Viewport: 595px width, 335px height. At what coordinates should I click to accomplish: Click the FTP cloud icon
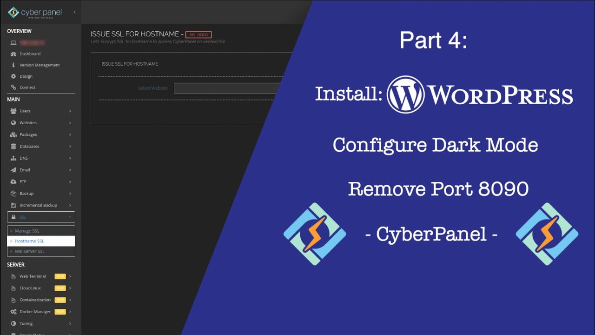click(13, 182)
